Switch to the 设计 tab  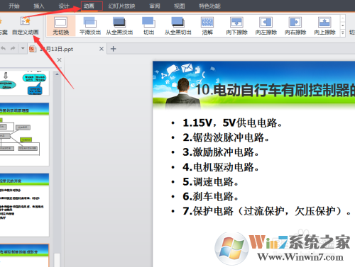click(x=64, y=6)
